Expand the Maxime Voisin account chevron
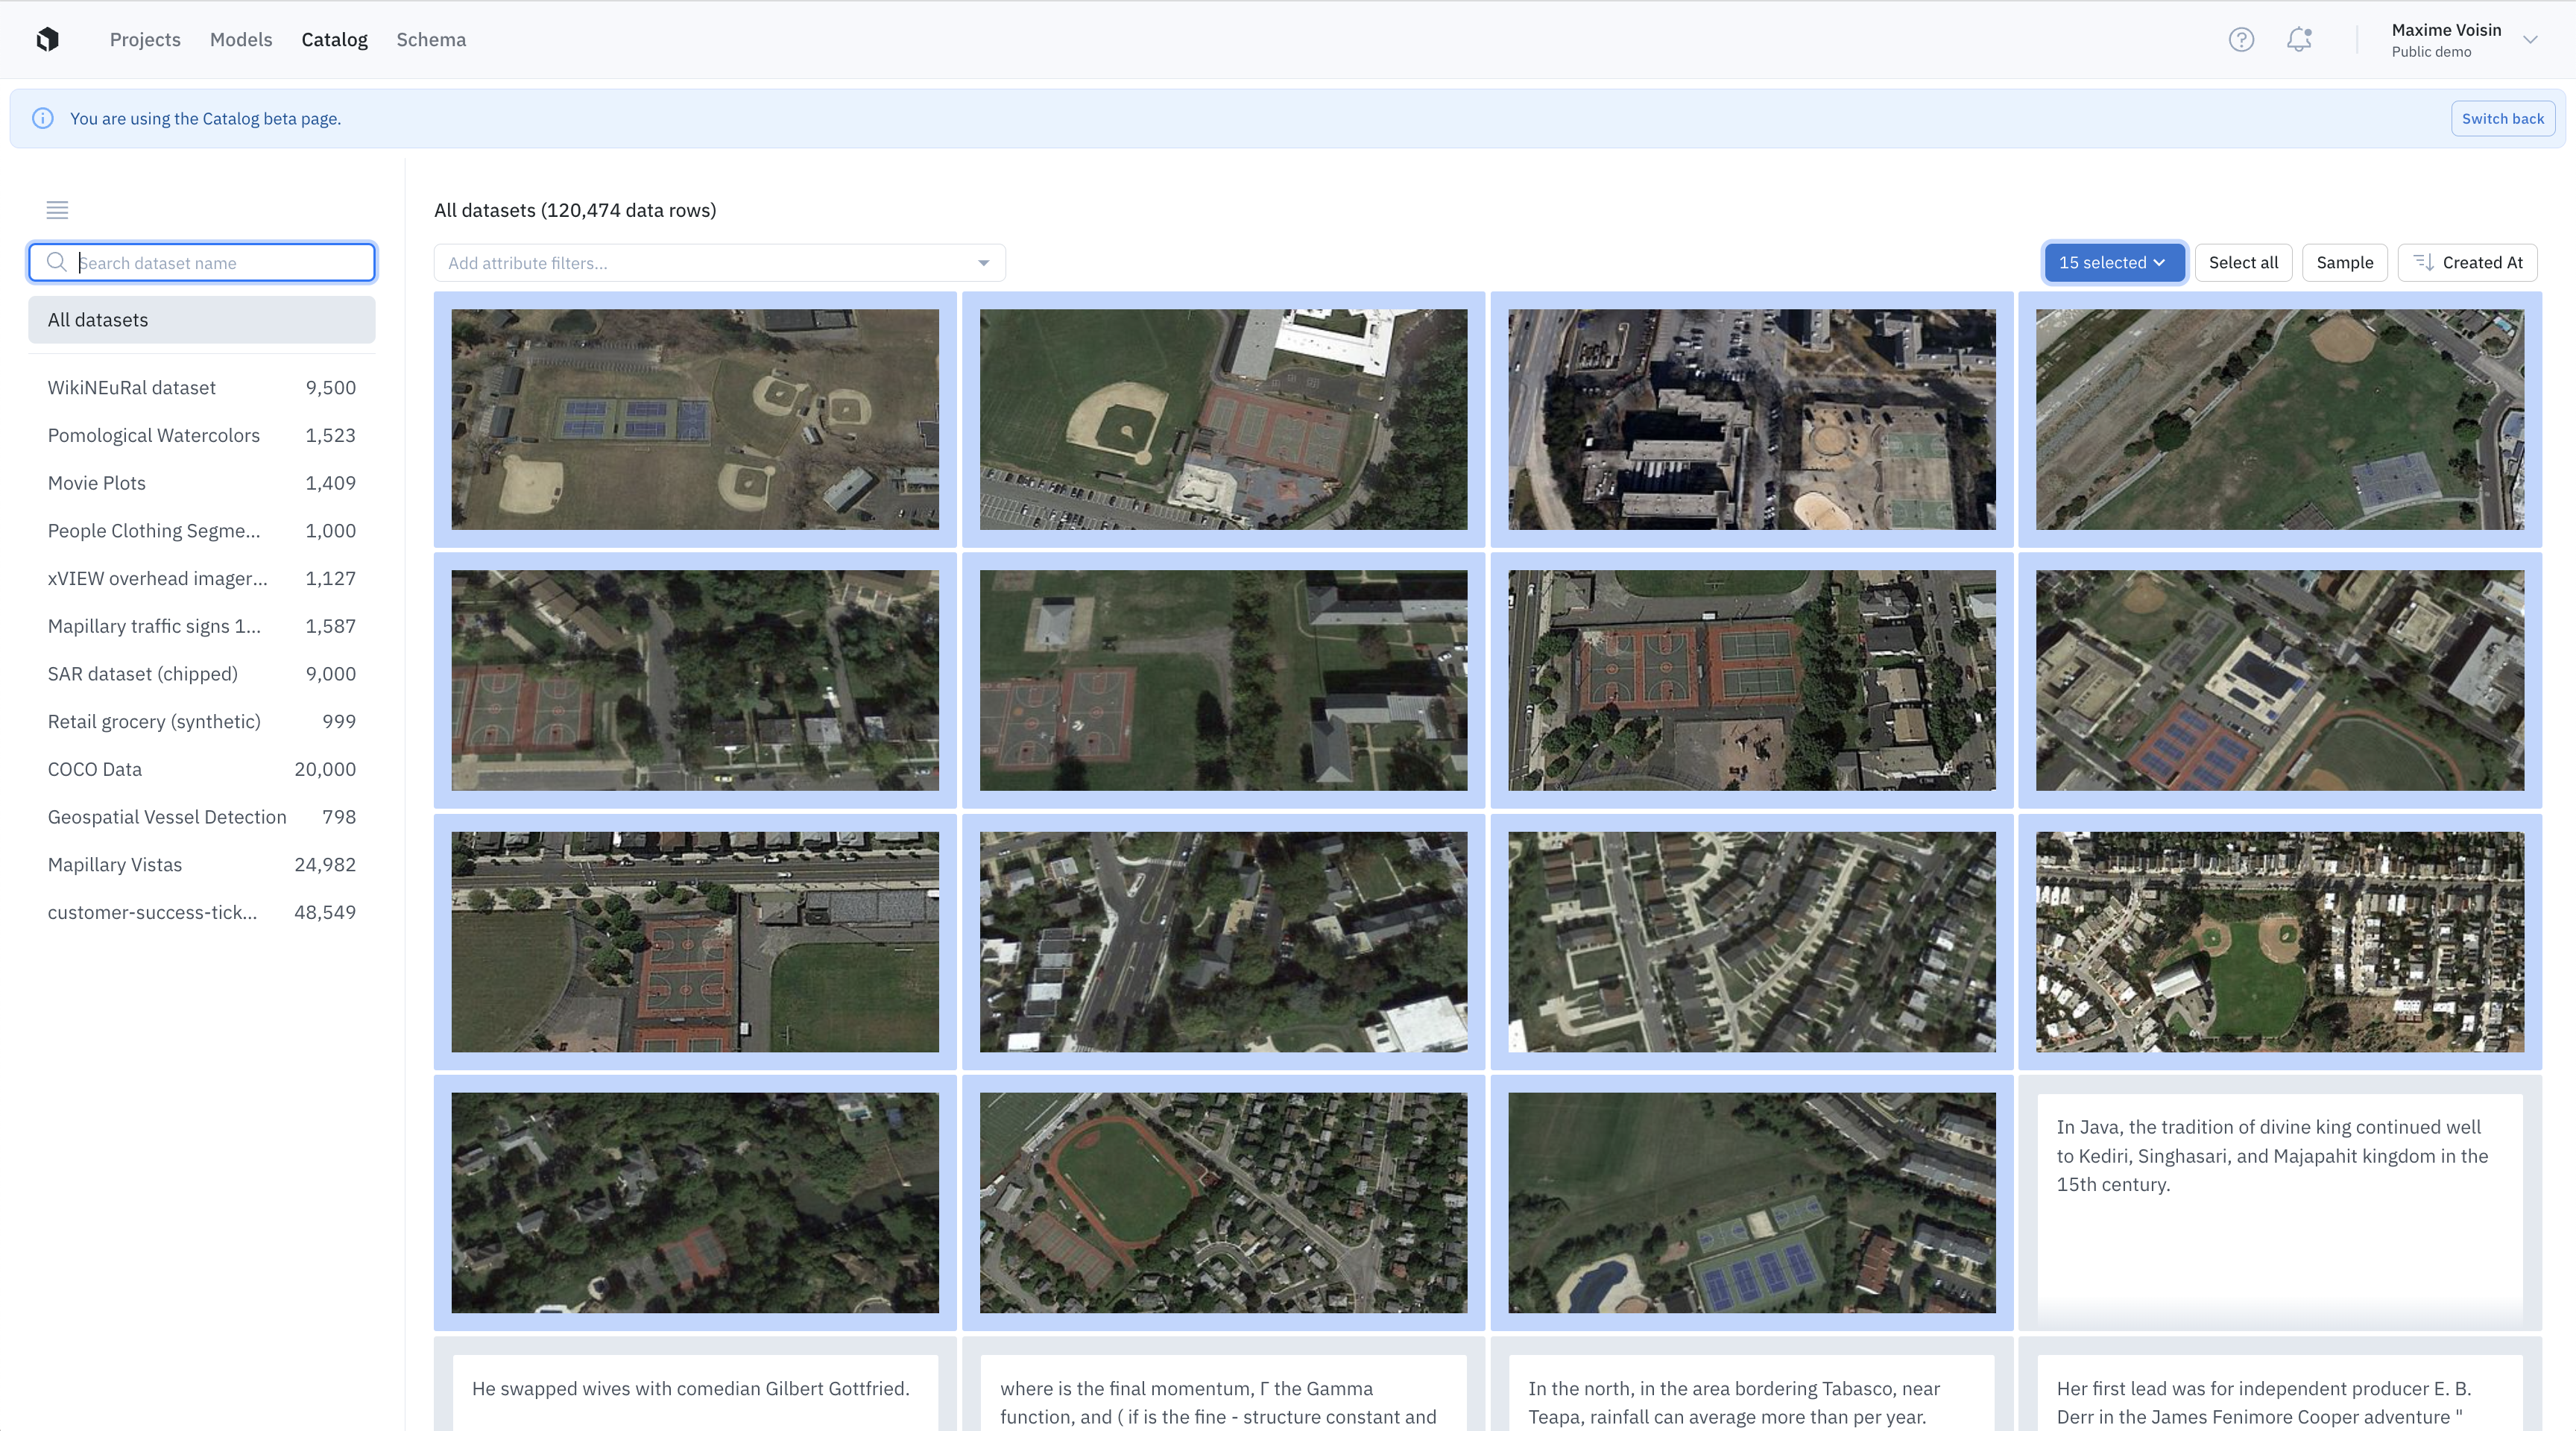 pyautogui.click(x=2530, y=40)
